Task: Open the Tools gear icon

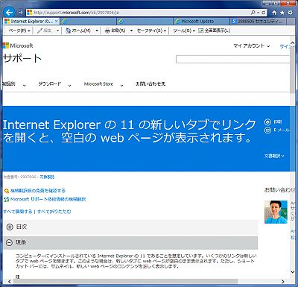Action: pyautogui.click(x=290, y=13)
